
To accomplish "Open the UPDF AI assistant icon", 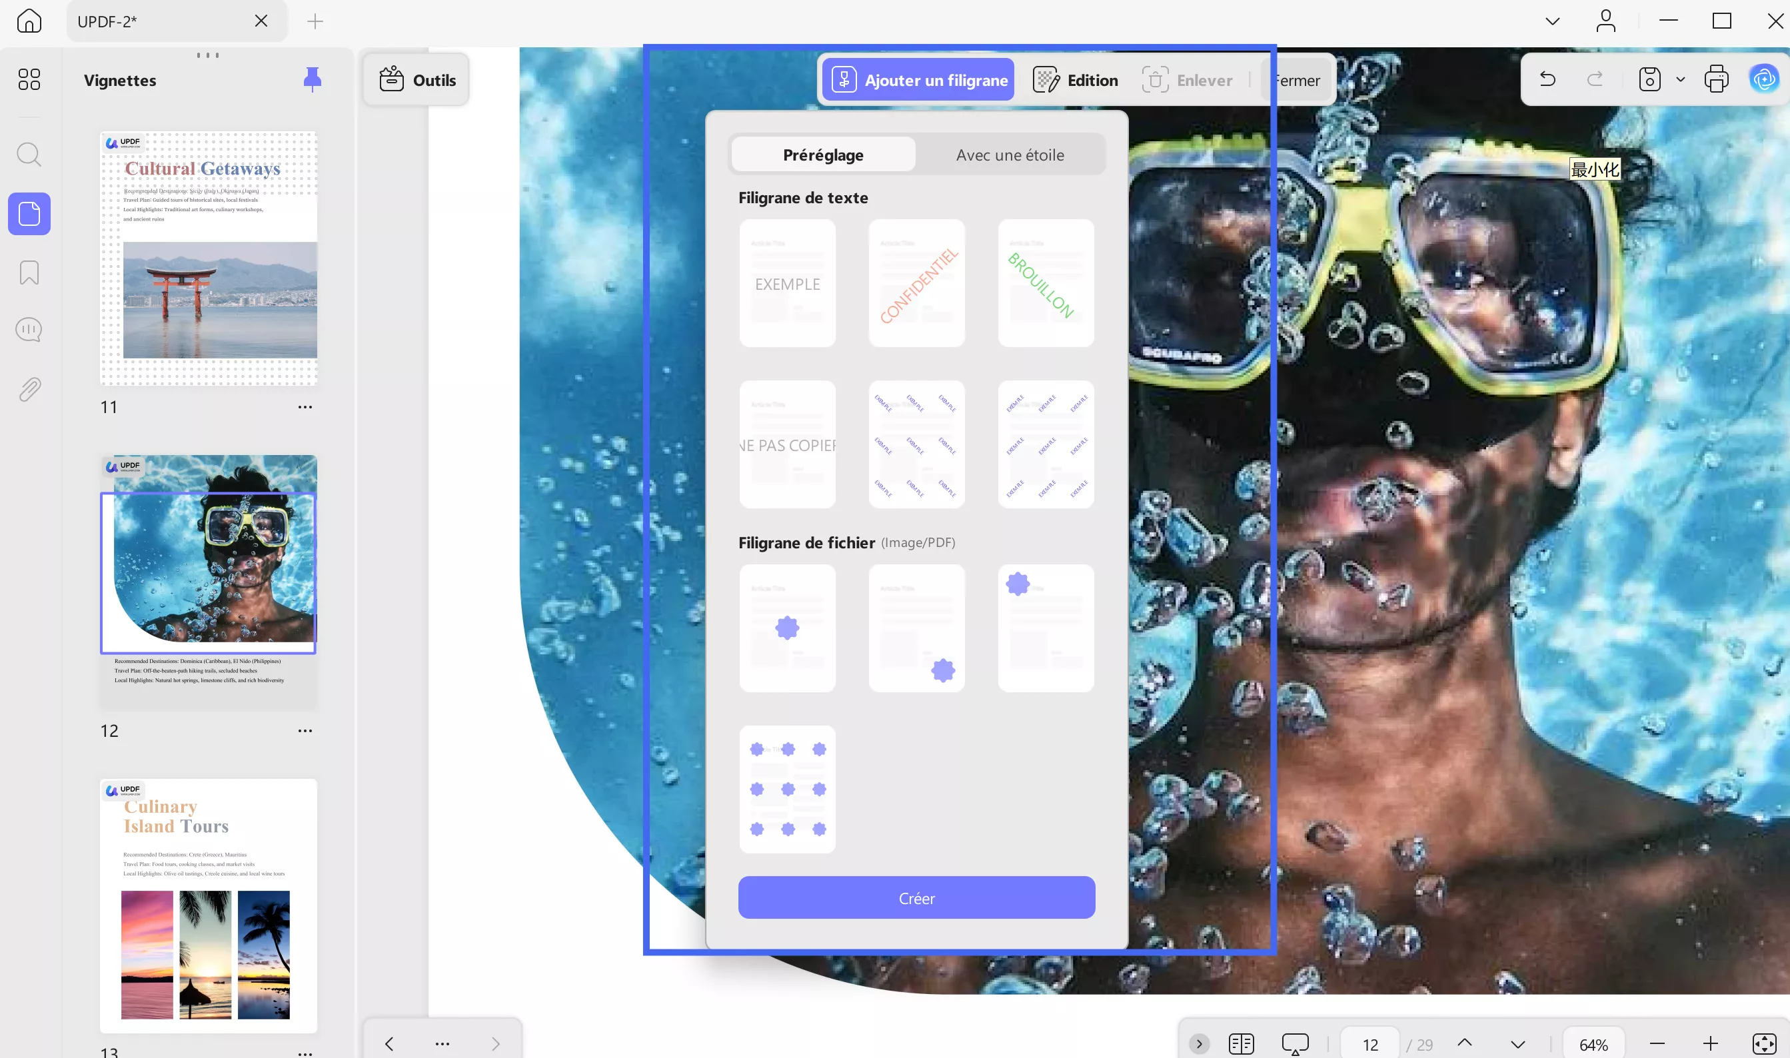I will point(1764,79).
